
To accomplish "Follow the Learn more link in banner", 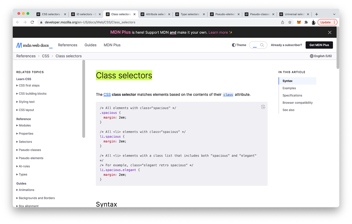I will (218, 32).
